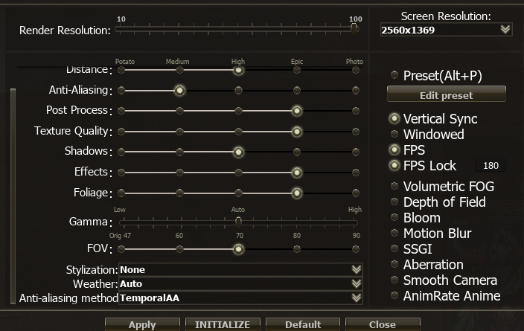
Task: Enable Smooth Camera
Action: (394, 280)
